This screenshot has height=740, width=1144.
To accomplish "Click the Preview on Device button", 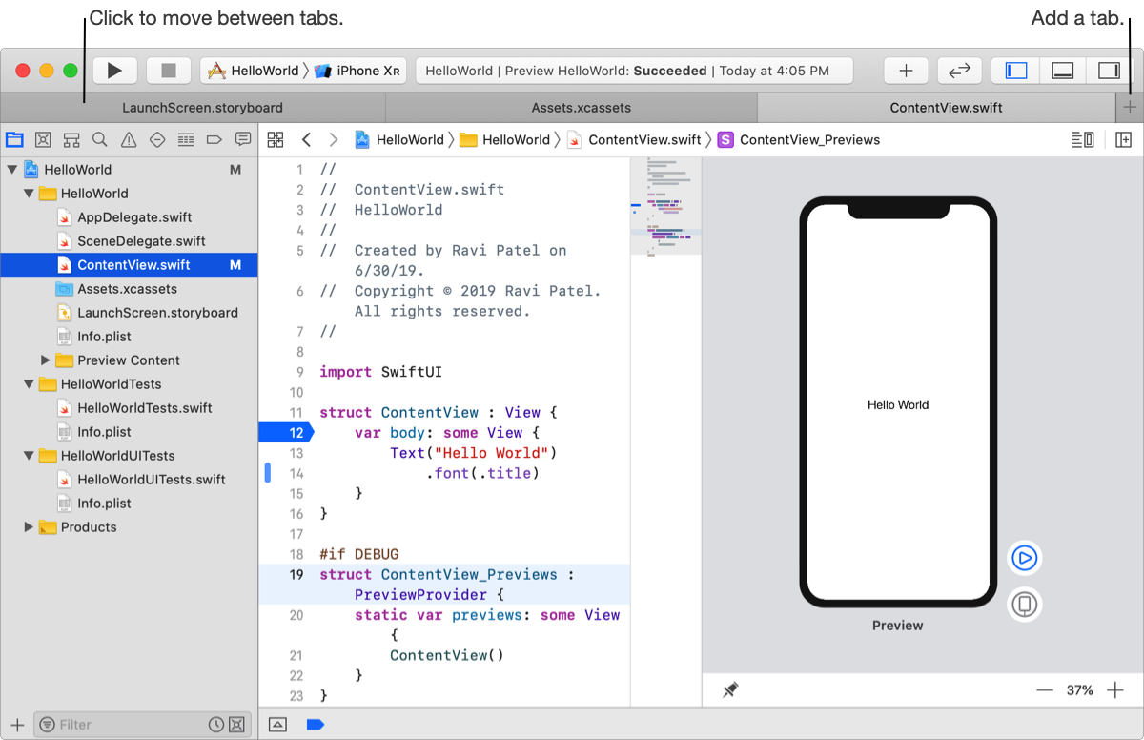I will tap(1024, 605).
